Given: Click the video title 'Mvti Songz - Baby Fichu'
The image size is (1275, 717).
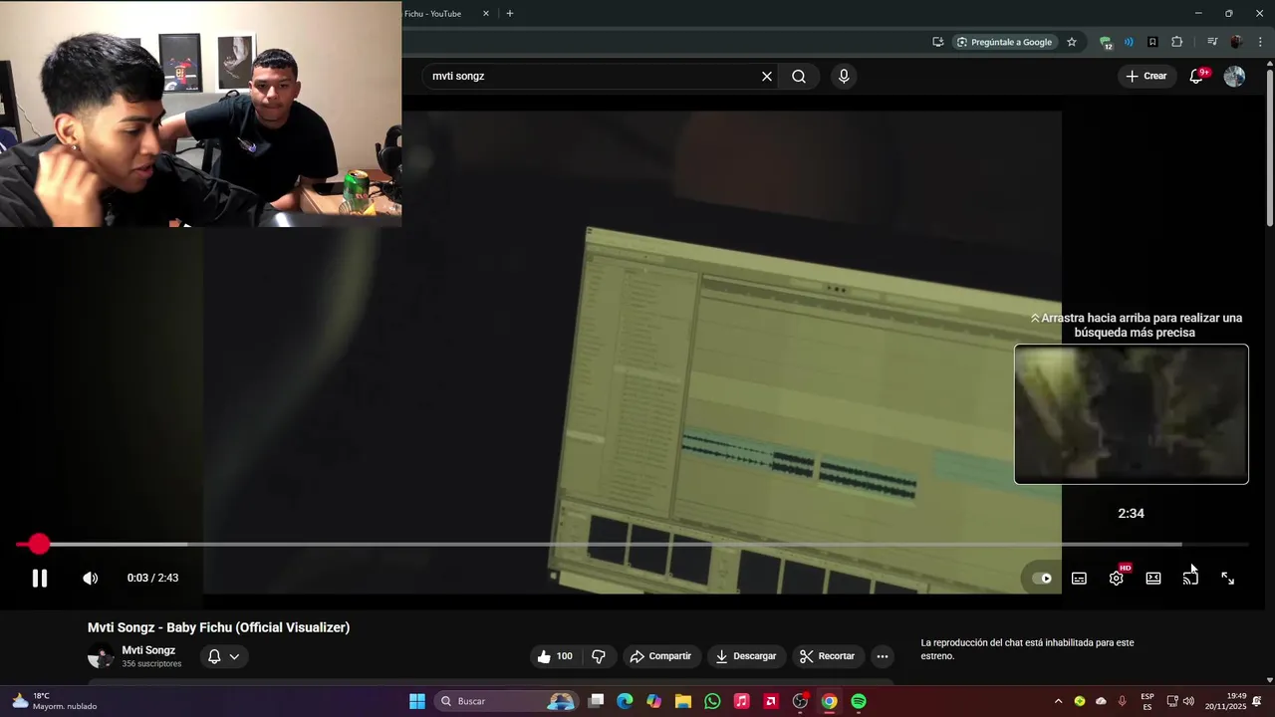Looking at the screenshot, I should click(218, 627).
